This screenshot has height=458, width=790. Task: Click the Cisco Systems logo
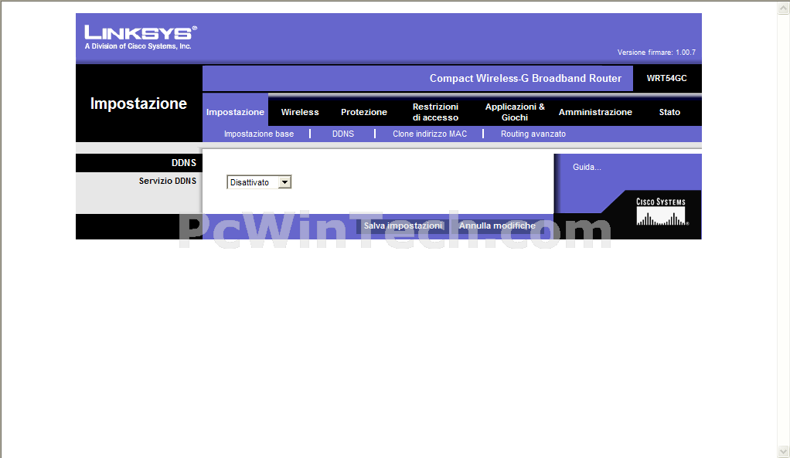point(661,212)
